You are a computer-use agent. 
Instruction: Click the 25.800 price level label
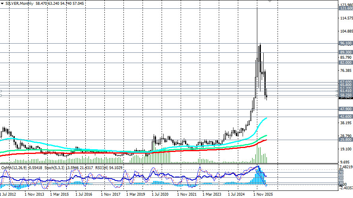[x=345, y=140]
